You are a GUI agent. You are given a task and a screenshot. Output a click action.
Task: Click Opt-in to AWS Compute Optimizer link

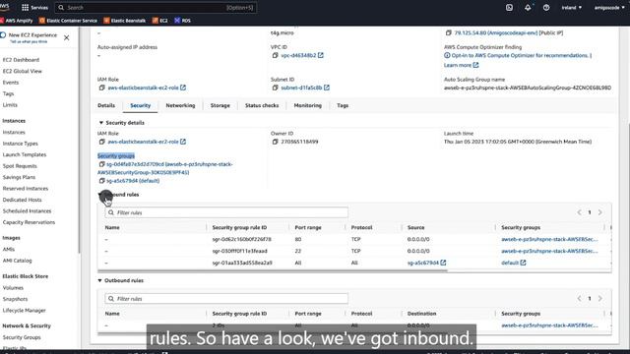[520, 55]
